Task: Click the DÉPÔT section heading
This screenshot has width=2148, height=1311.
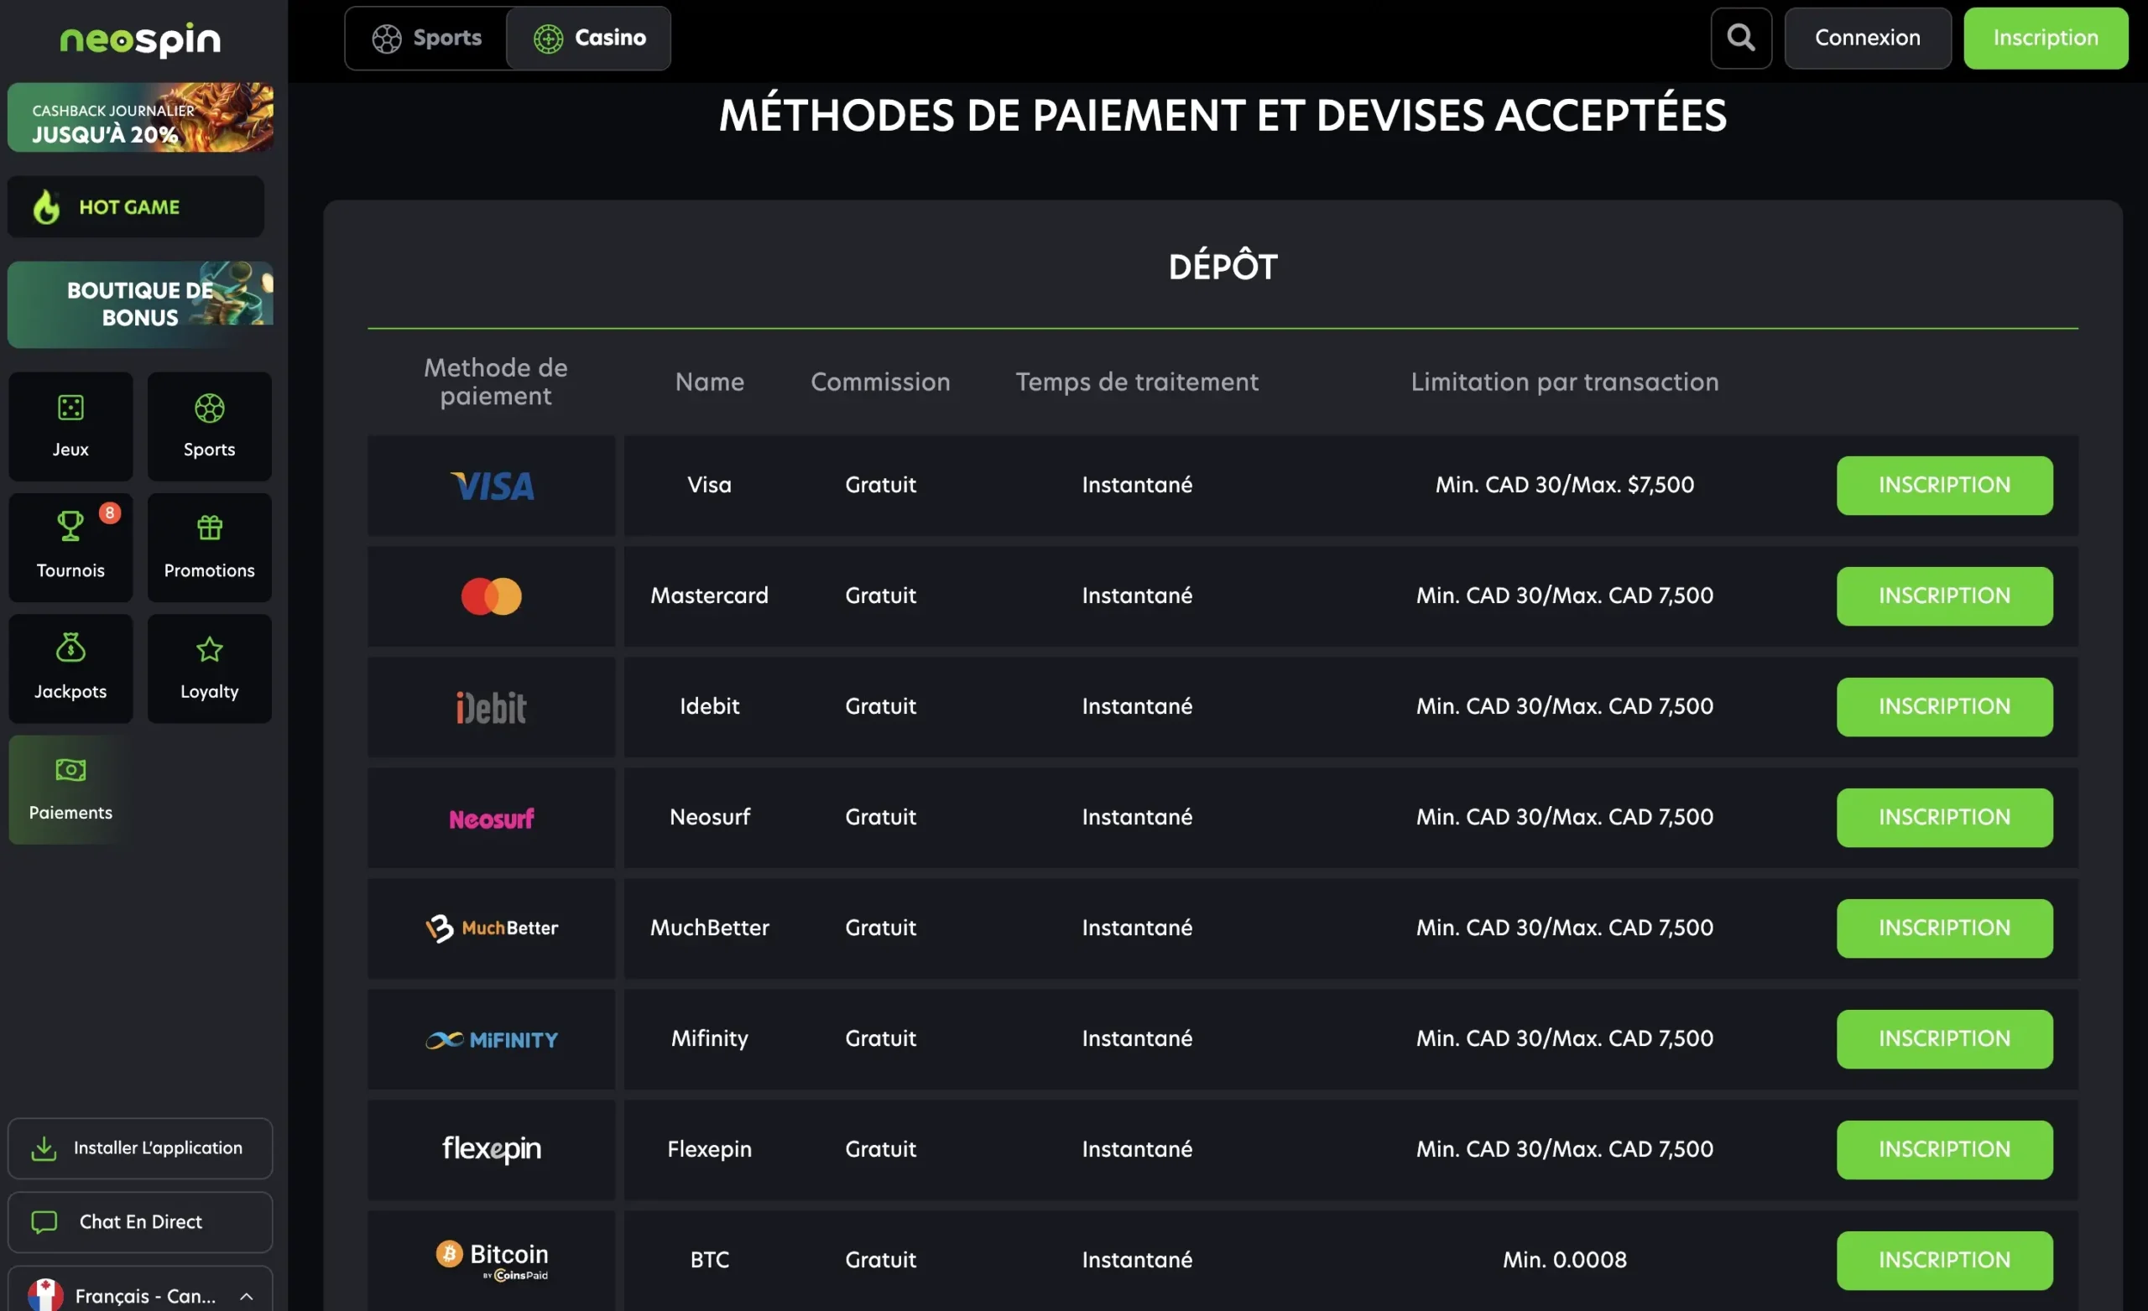Action: tap(1223, 267)
